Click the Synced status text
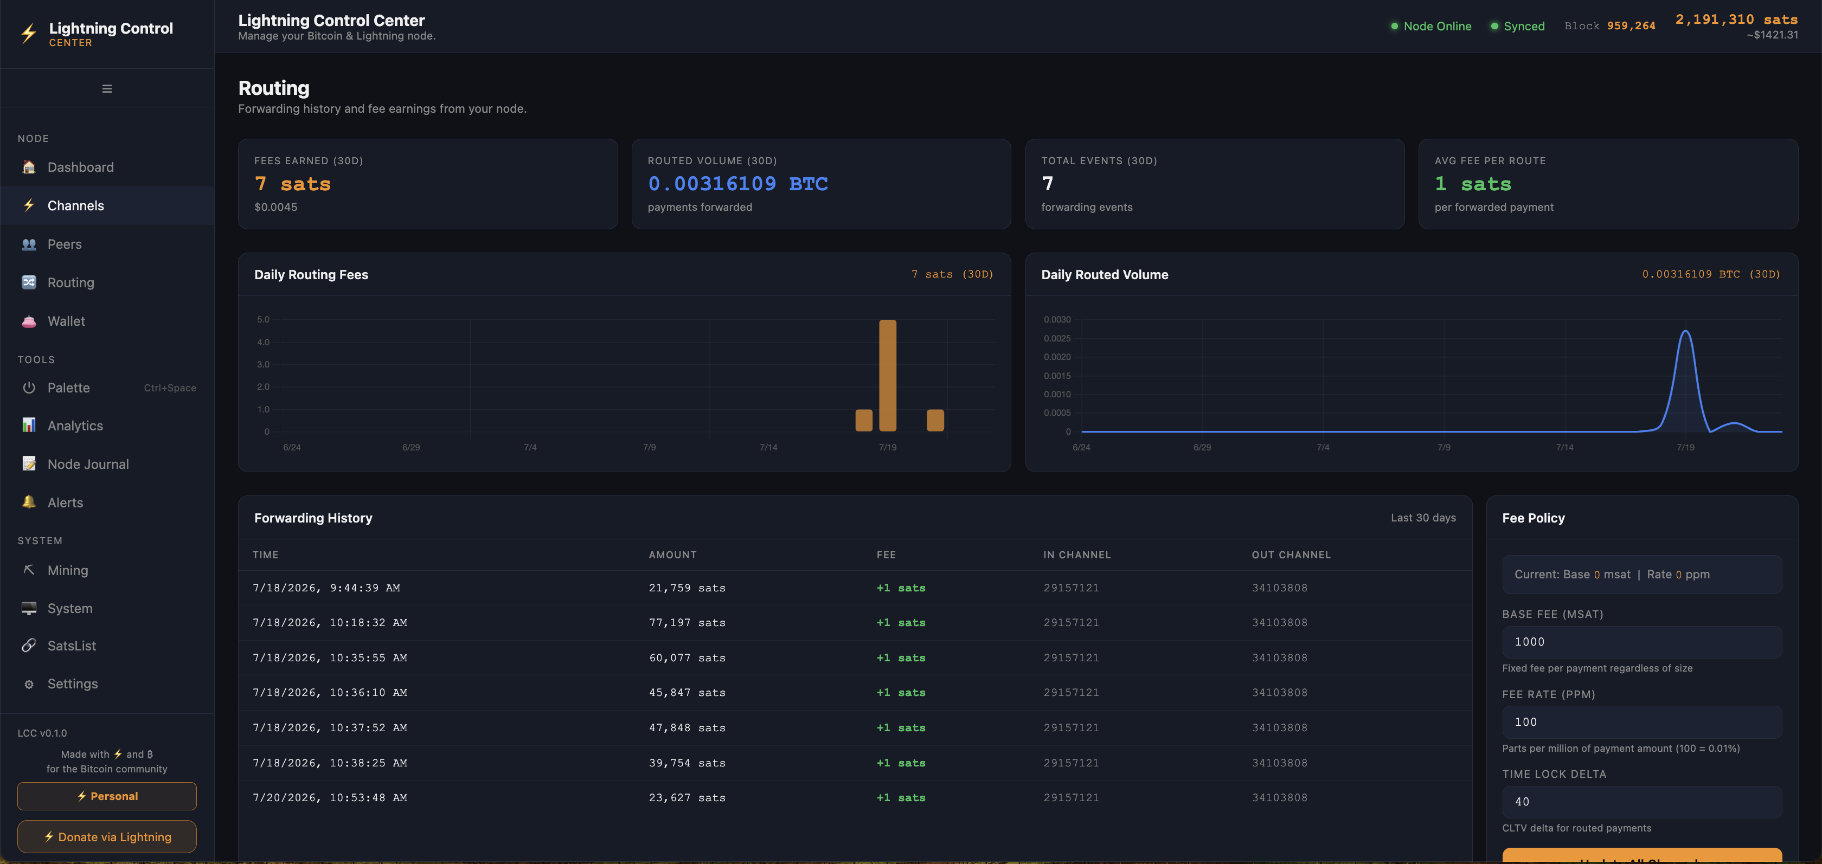Screen dimensions: 1822x864 click(x=1524, y=26)
